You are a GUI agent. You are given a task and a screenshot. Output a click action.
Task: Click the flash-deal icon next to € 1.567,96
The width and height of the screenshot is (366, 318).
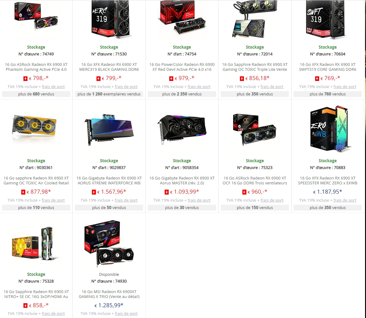coord(94,192)
